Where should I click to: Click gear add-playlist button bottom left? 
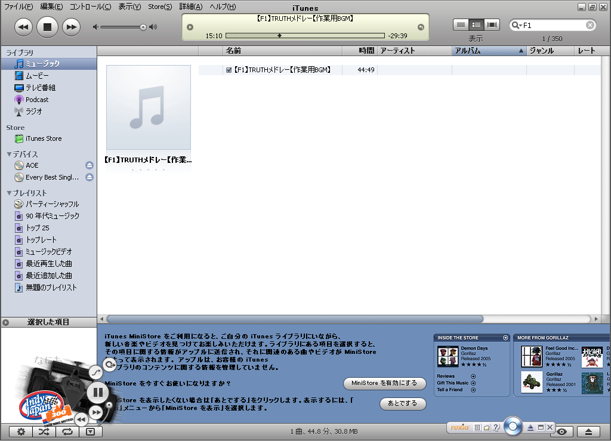(x=21, y=431)
